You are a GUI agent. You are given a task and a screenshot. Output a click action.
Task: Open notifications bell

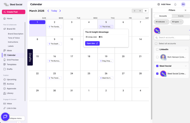pos(175,4)
